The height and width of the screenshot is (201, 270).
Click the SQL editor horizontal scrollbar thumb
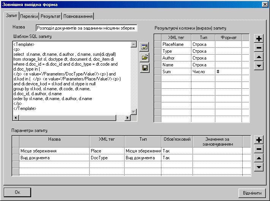(x=68, y=118)
